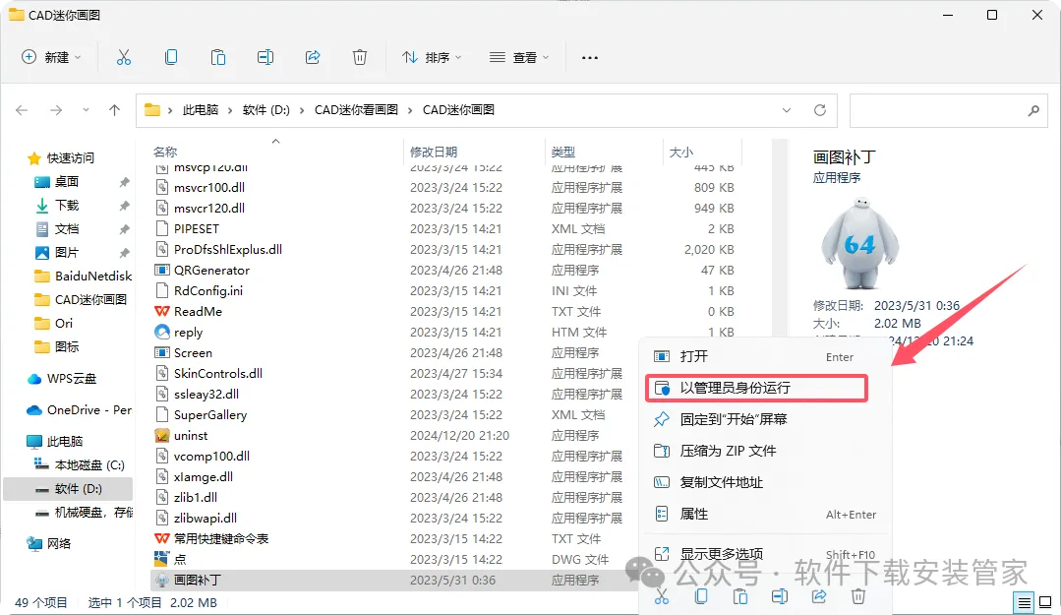Click 此电脑 in the address breadcrumb
This screenshot has width=1061, height=615.
pos(201,110)
